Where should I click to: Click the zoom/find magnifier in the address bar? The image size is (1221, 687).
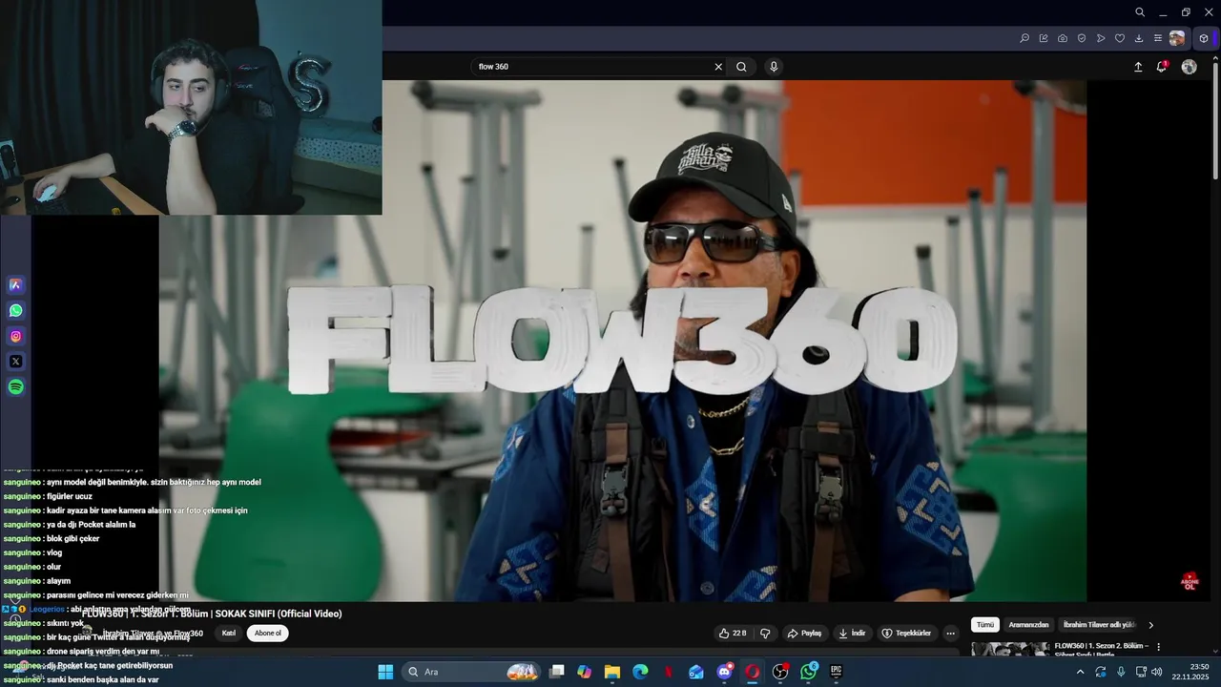pos(1024,38)
